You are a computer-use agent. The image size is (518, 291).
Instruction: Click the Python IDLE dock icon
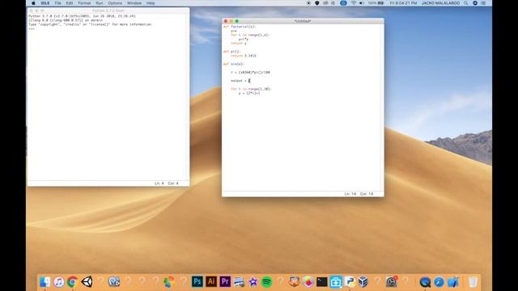(350, 282)
